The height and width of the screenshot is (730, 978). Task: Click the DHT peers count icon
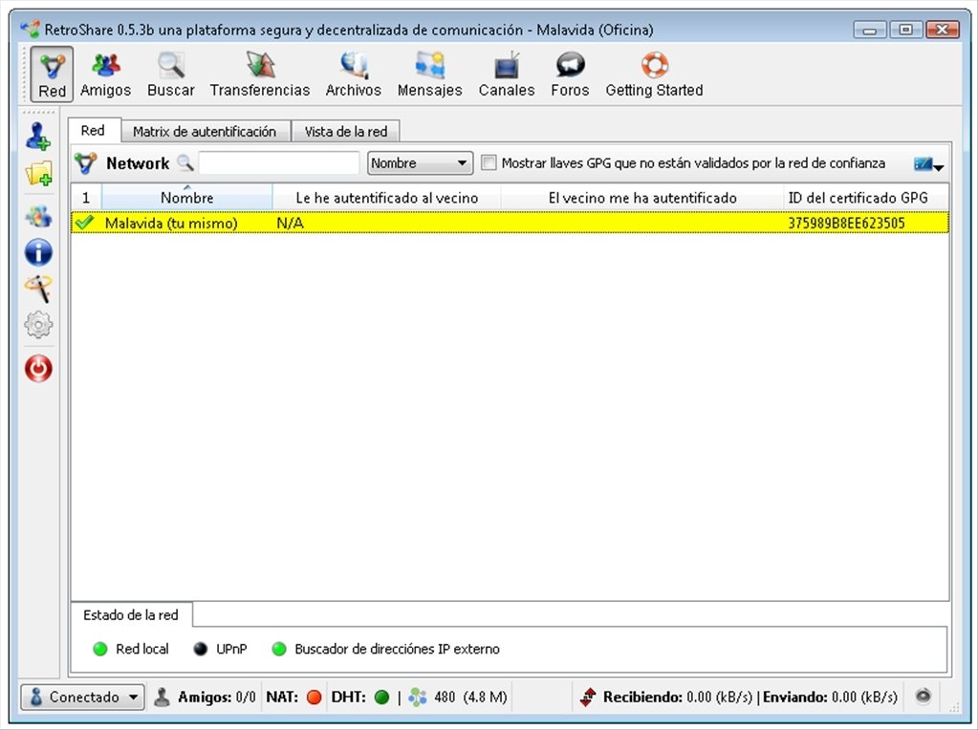tap(417, 697)
